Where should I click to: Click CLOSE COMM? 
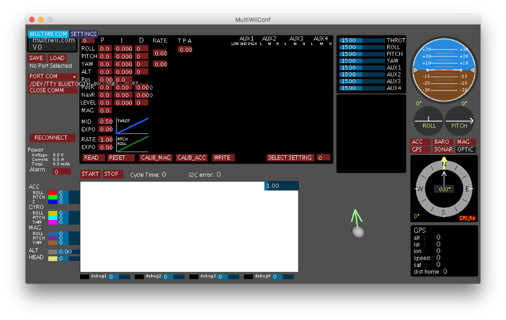(53, 90)
